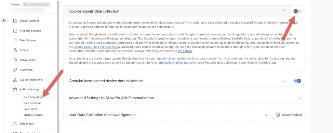Image resolution: width=333 pixels, height=133 pixels.
Task: Click the Create Property button
Action: click(x=36, y=5)
